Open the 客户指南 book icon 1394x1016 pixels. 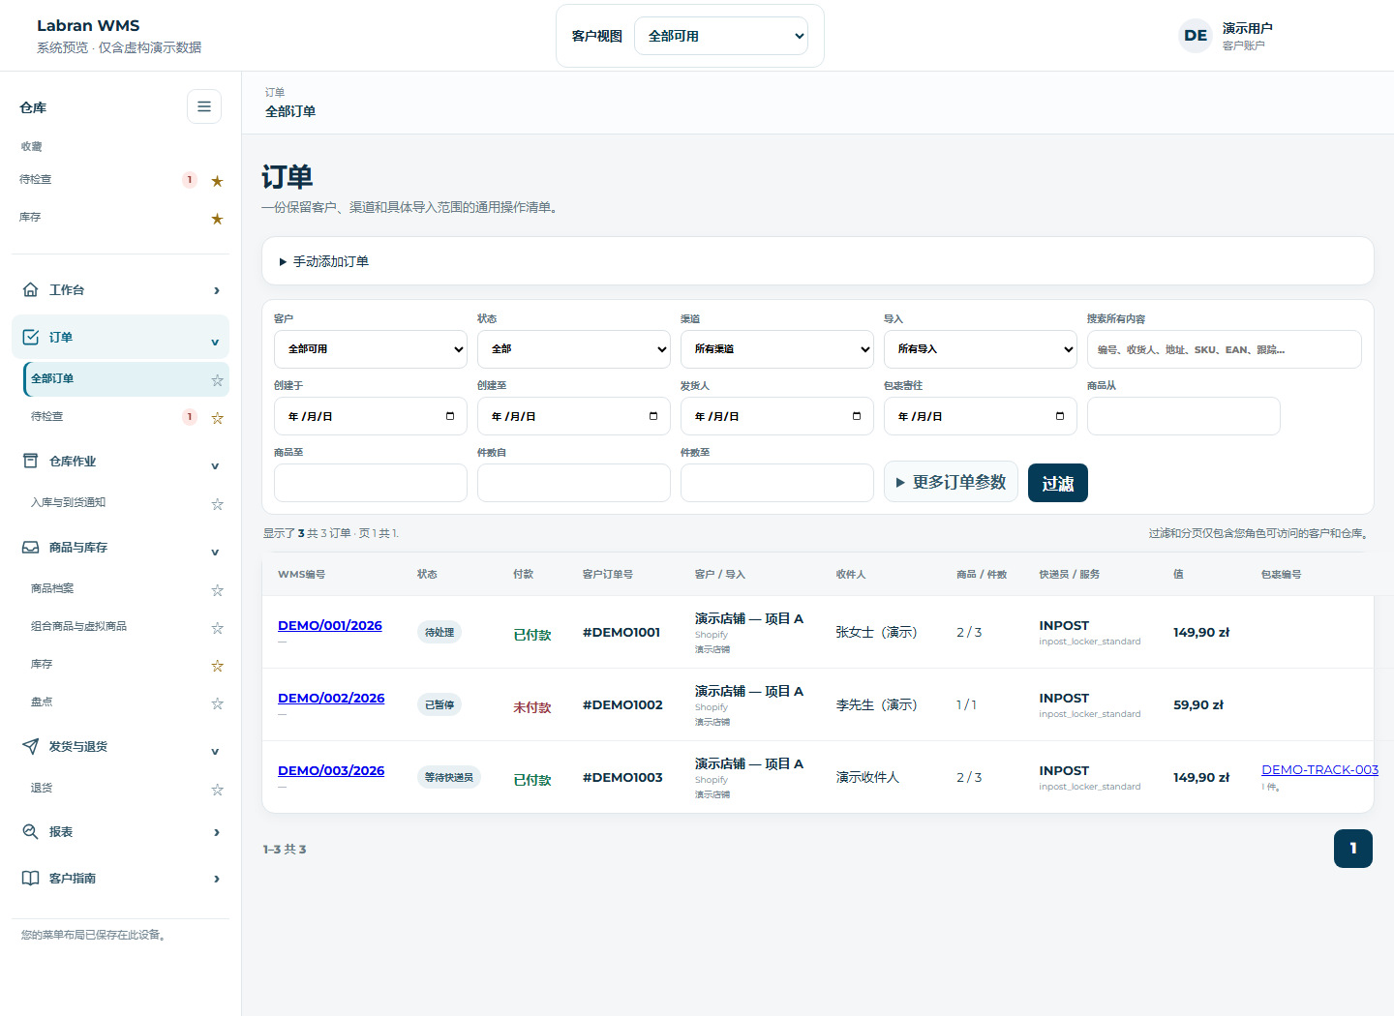pos(31,878)
